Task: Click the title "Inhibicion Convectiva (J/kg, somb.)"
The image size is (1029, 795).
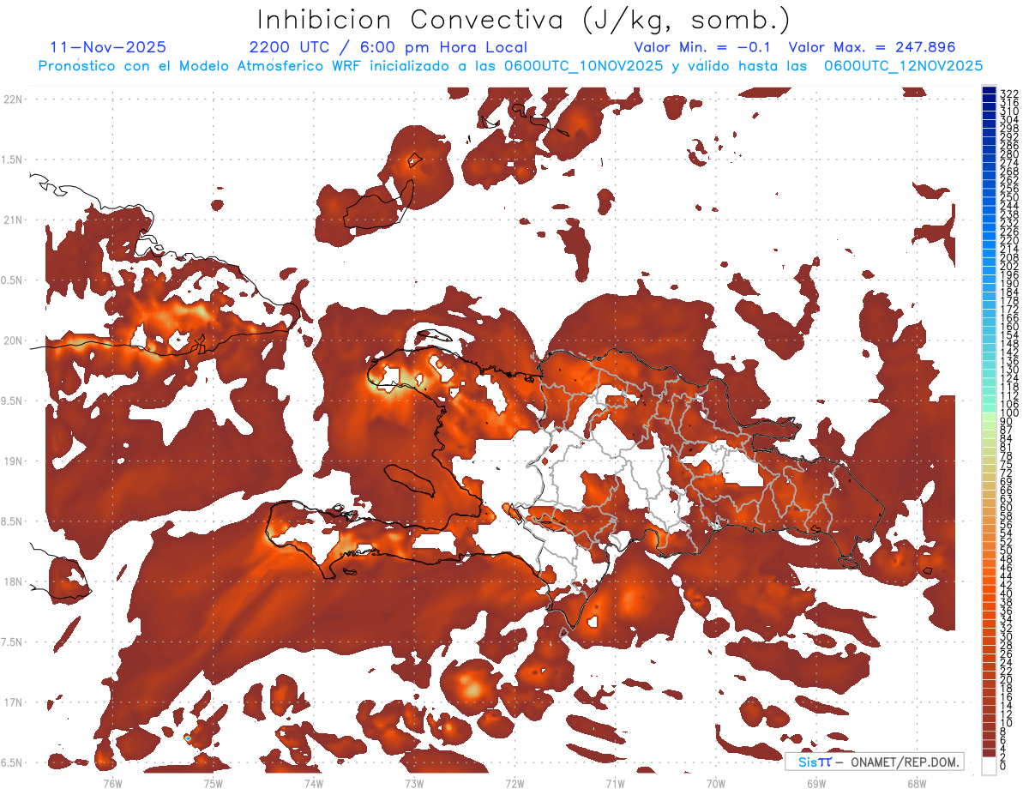Action: 524,21
